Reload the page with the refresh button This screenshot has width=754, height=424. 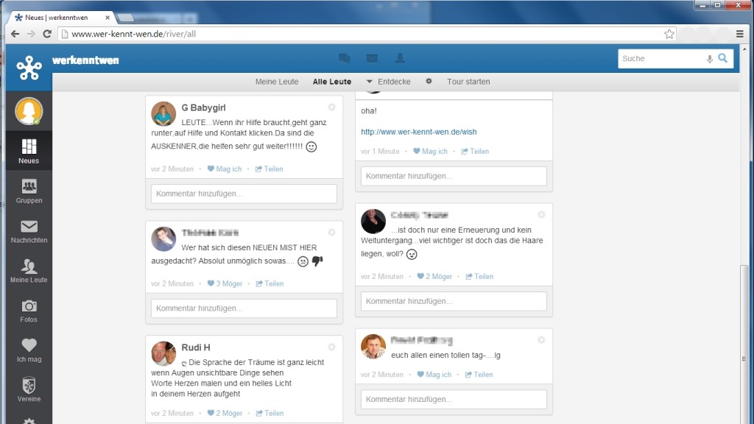point(46,34)
